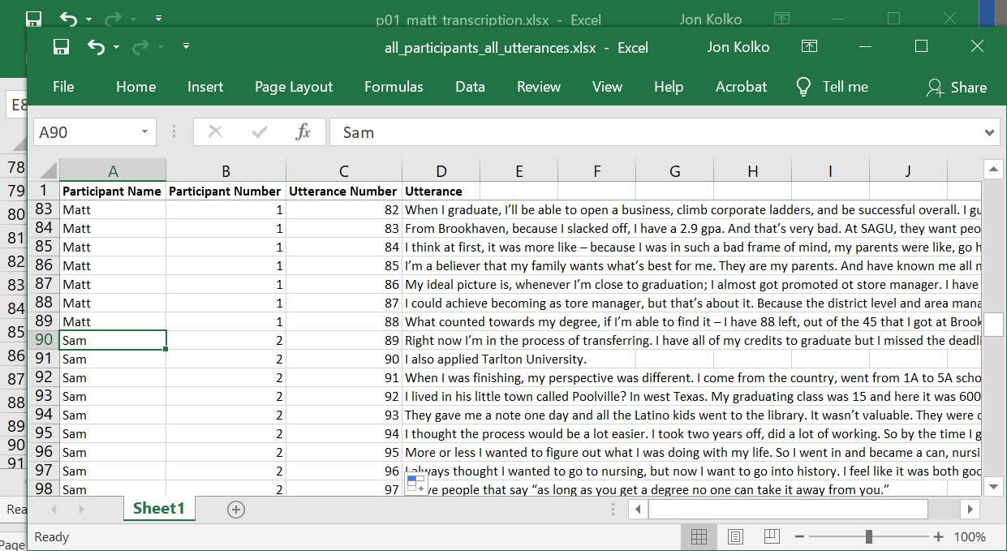Image resolution: width=1007 pixels, height=551 pixels.
Task: Open Customize Quick Access Toolbar in background window
Action: pos(159,17)
